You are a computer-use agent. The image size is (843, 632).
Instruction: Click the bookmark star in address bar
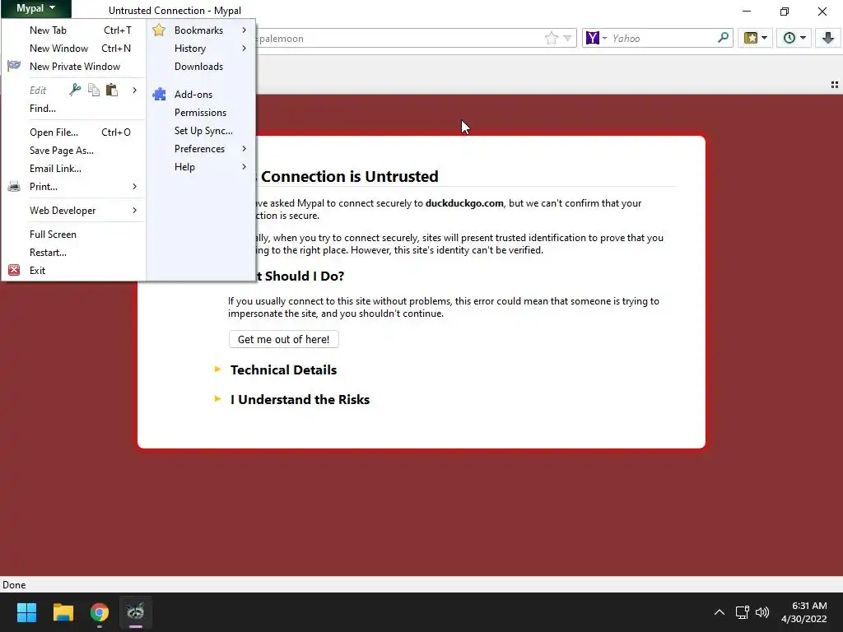[x=551, y=38]
